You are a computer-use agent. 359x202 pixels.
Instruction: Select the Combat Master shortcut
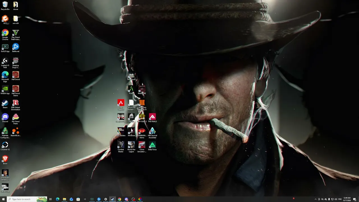click(x=121, y=147)
